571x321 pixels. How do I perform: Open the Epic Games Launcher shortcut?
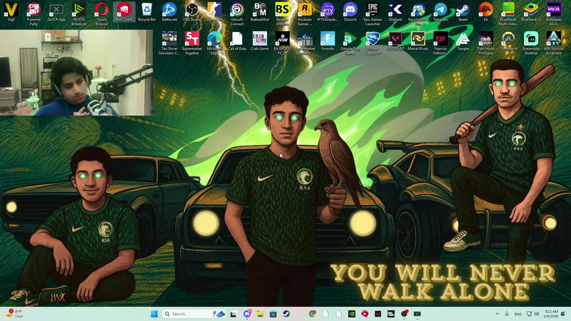pos(372,15)
